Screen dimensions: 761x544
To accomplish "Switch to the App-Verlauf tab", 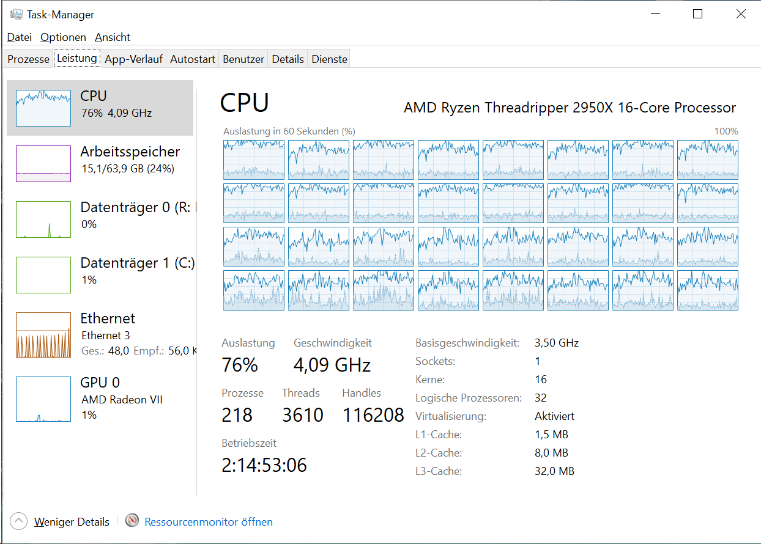I will tap(133, 59).
